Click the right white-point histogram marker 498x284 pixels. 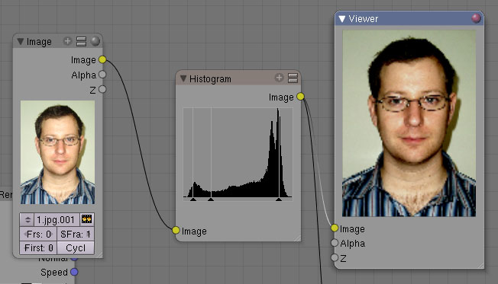tap(279, 199)
